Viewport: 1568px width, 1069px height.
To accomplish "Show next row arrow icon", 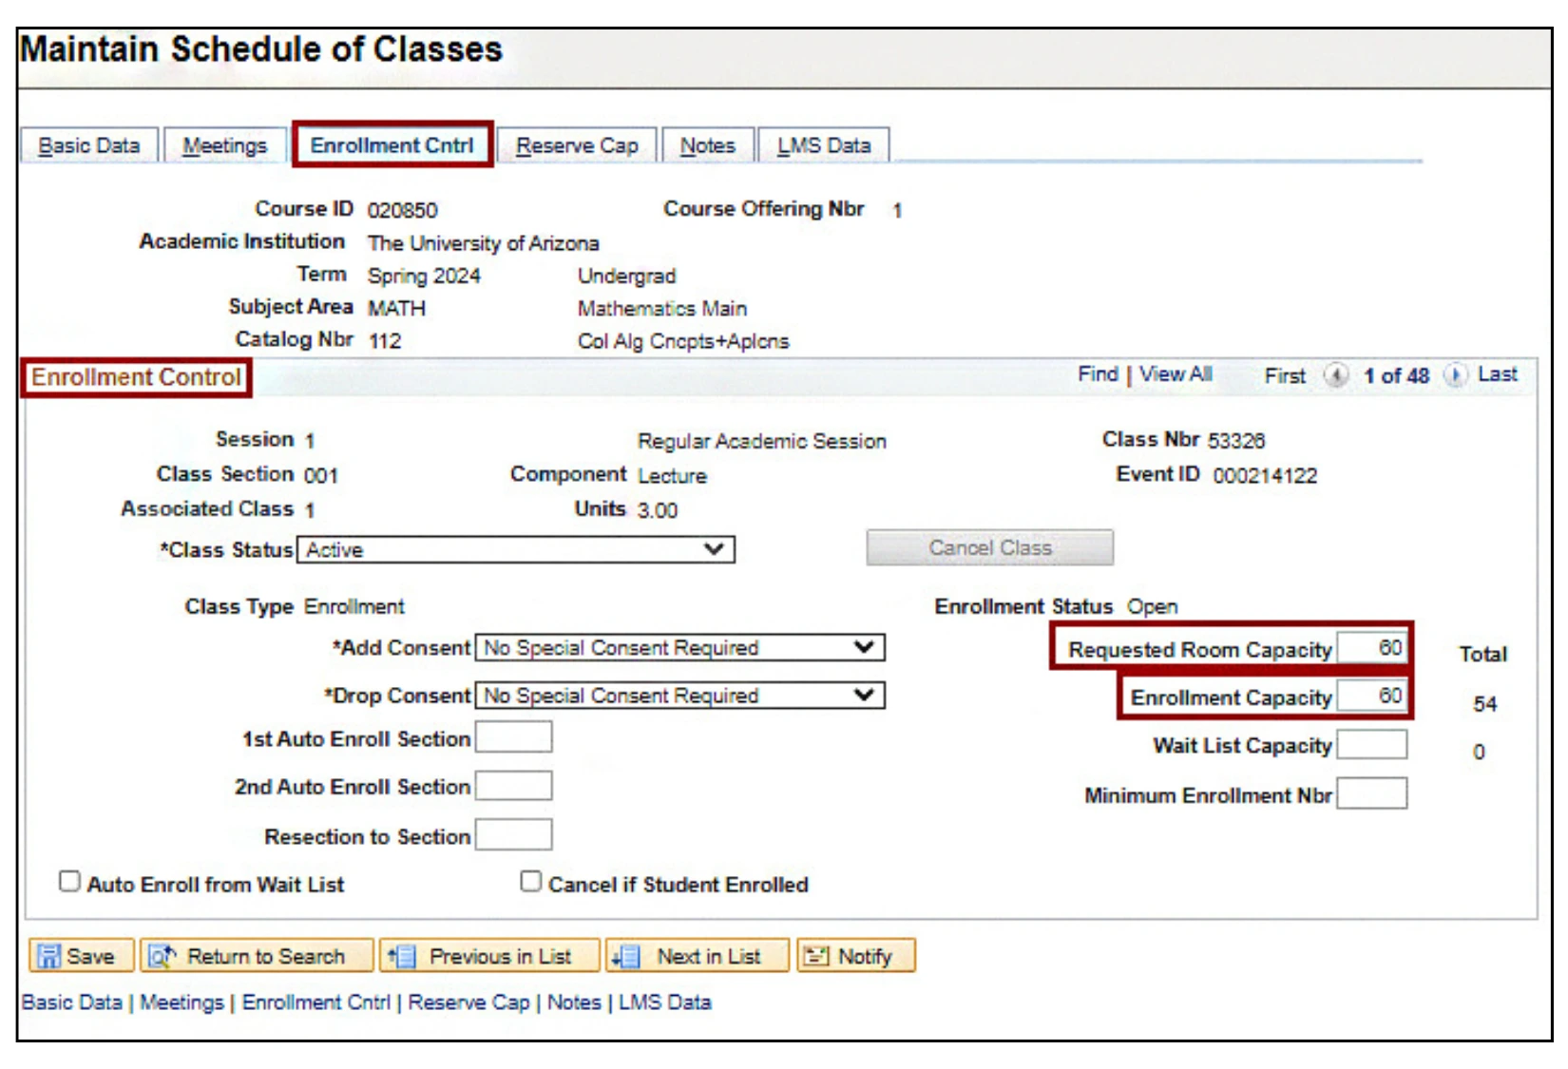I will click(1455, 375).
